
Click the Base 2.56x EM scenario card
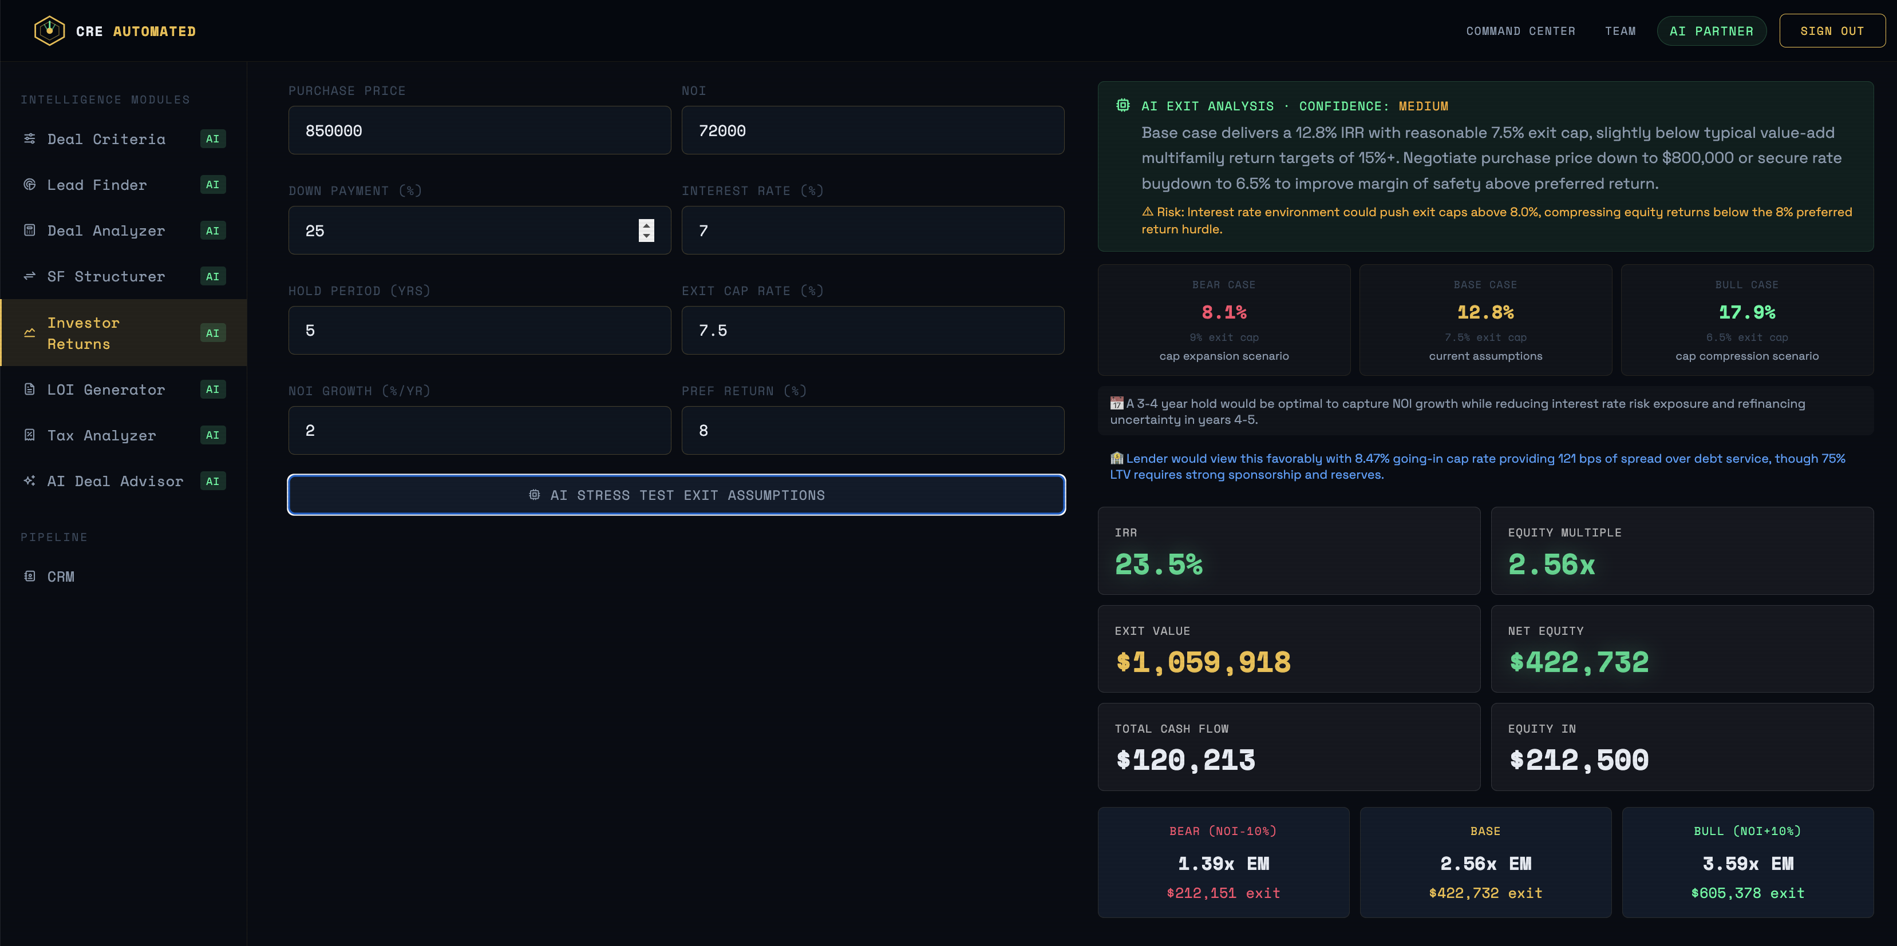click(1485, 862)
